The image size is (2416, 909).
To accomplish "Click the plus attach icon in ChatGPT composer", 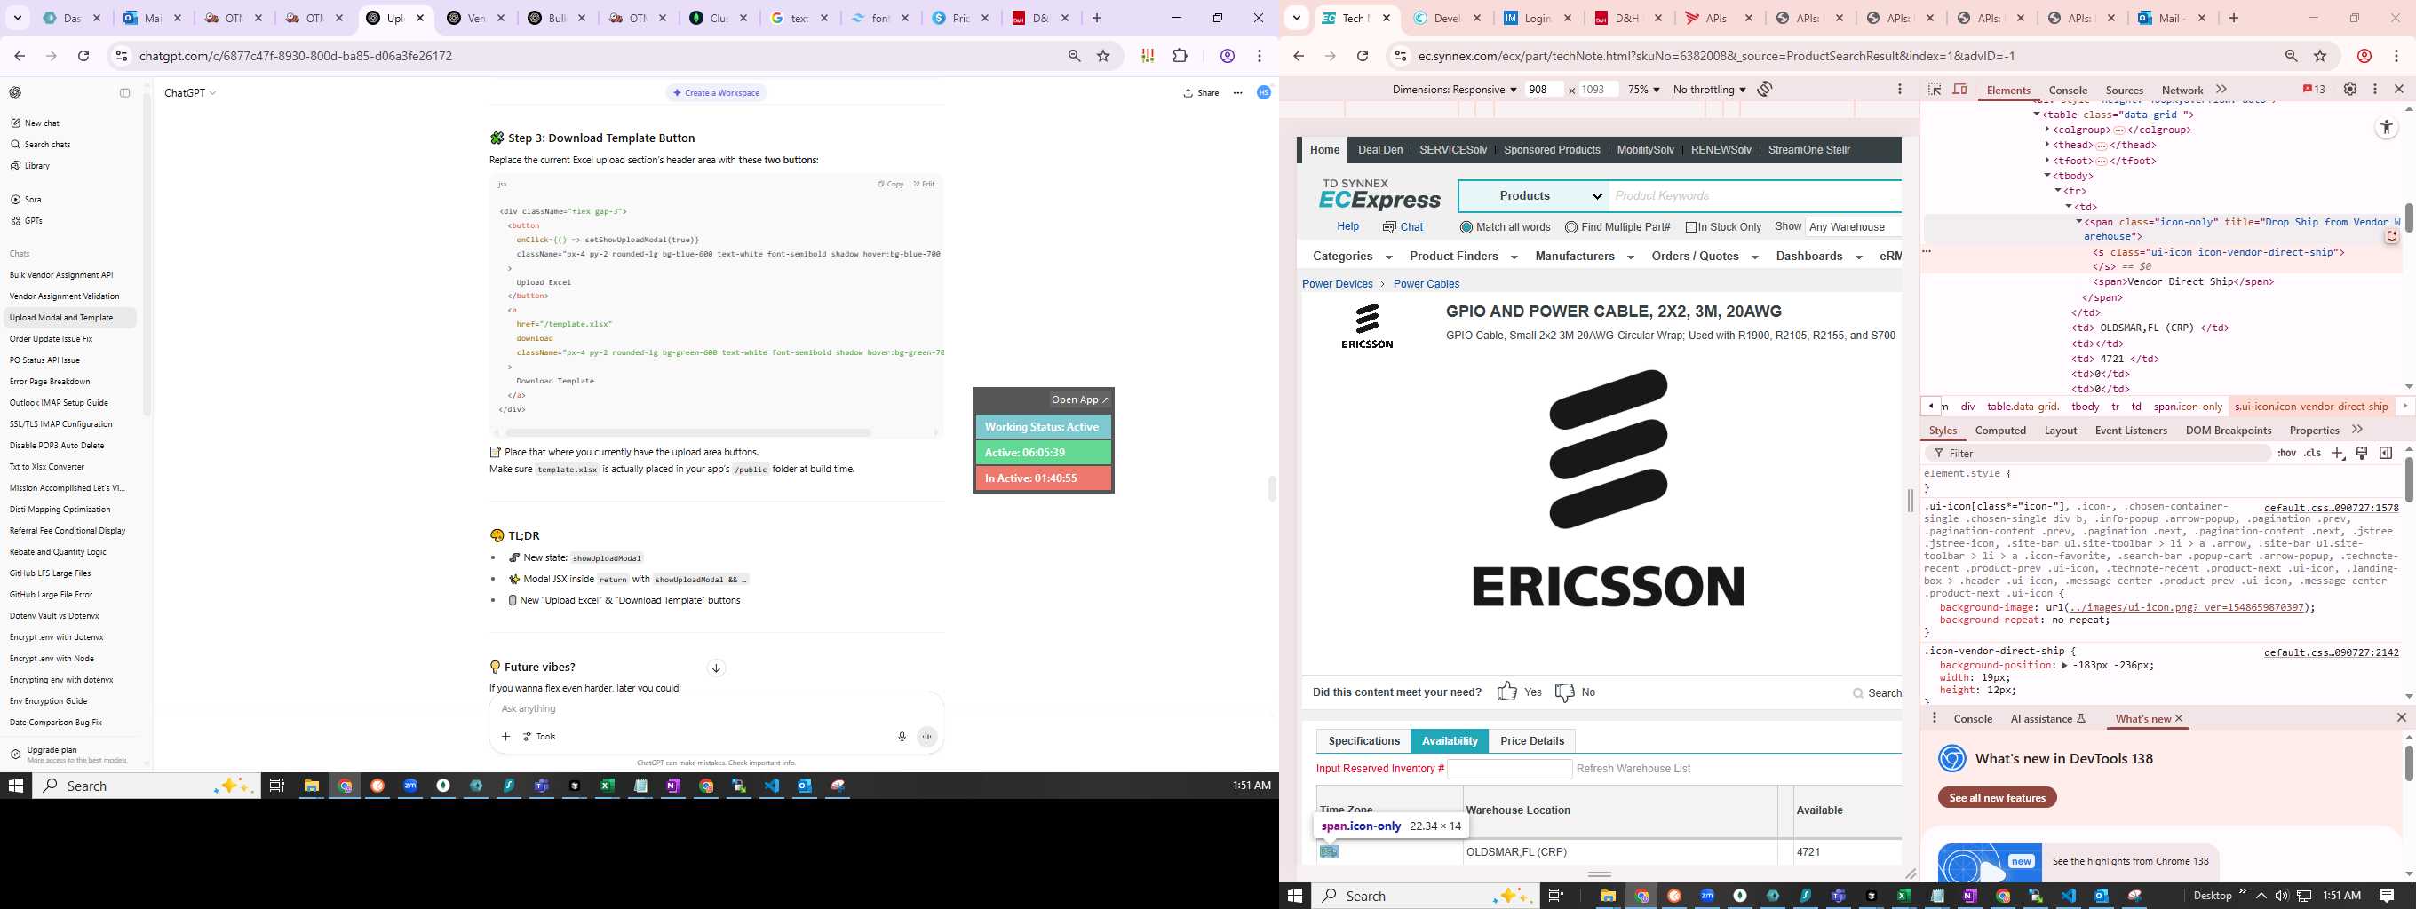I will (x=505, y=737).
